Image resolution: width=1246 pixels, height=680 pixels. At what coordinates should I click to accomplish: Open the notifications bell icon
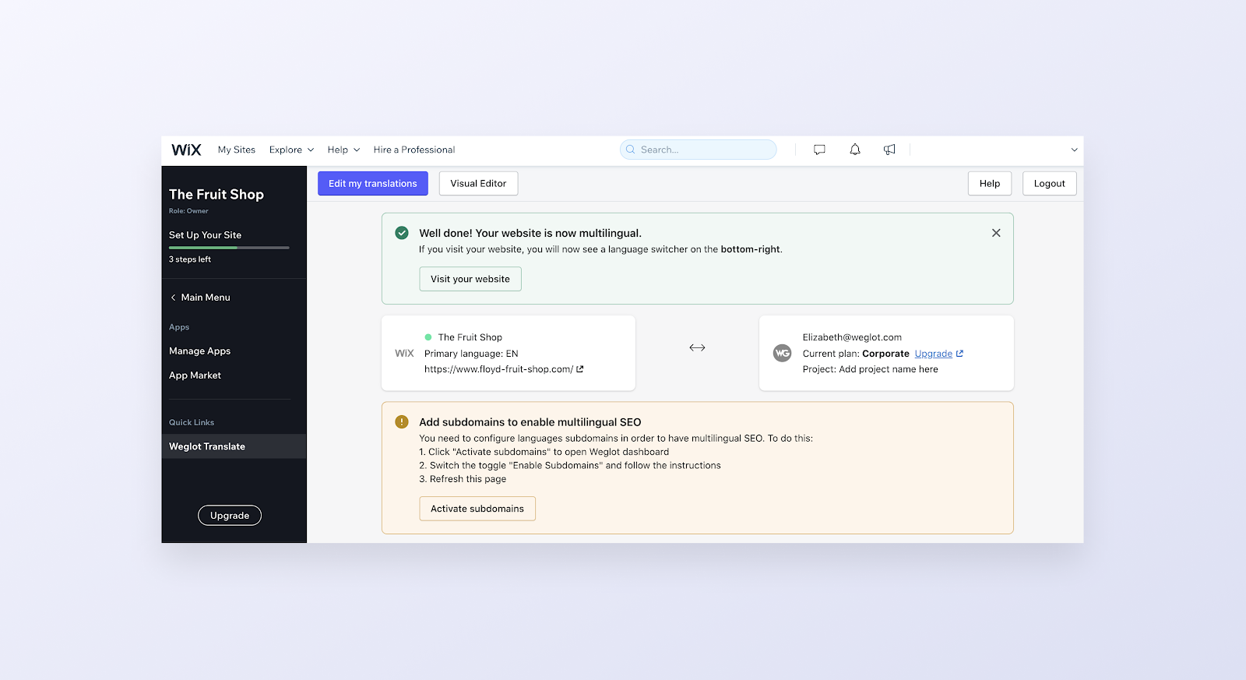click(855, 150)
